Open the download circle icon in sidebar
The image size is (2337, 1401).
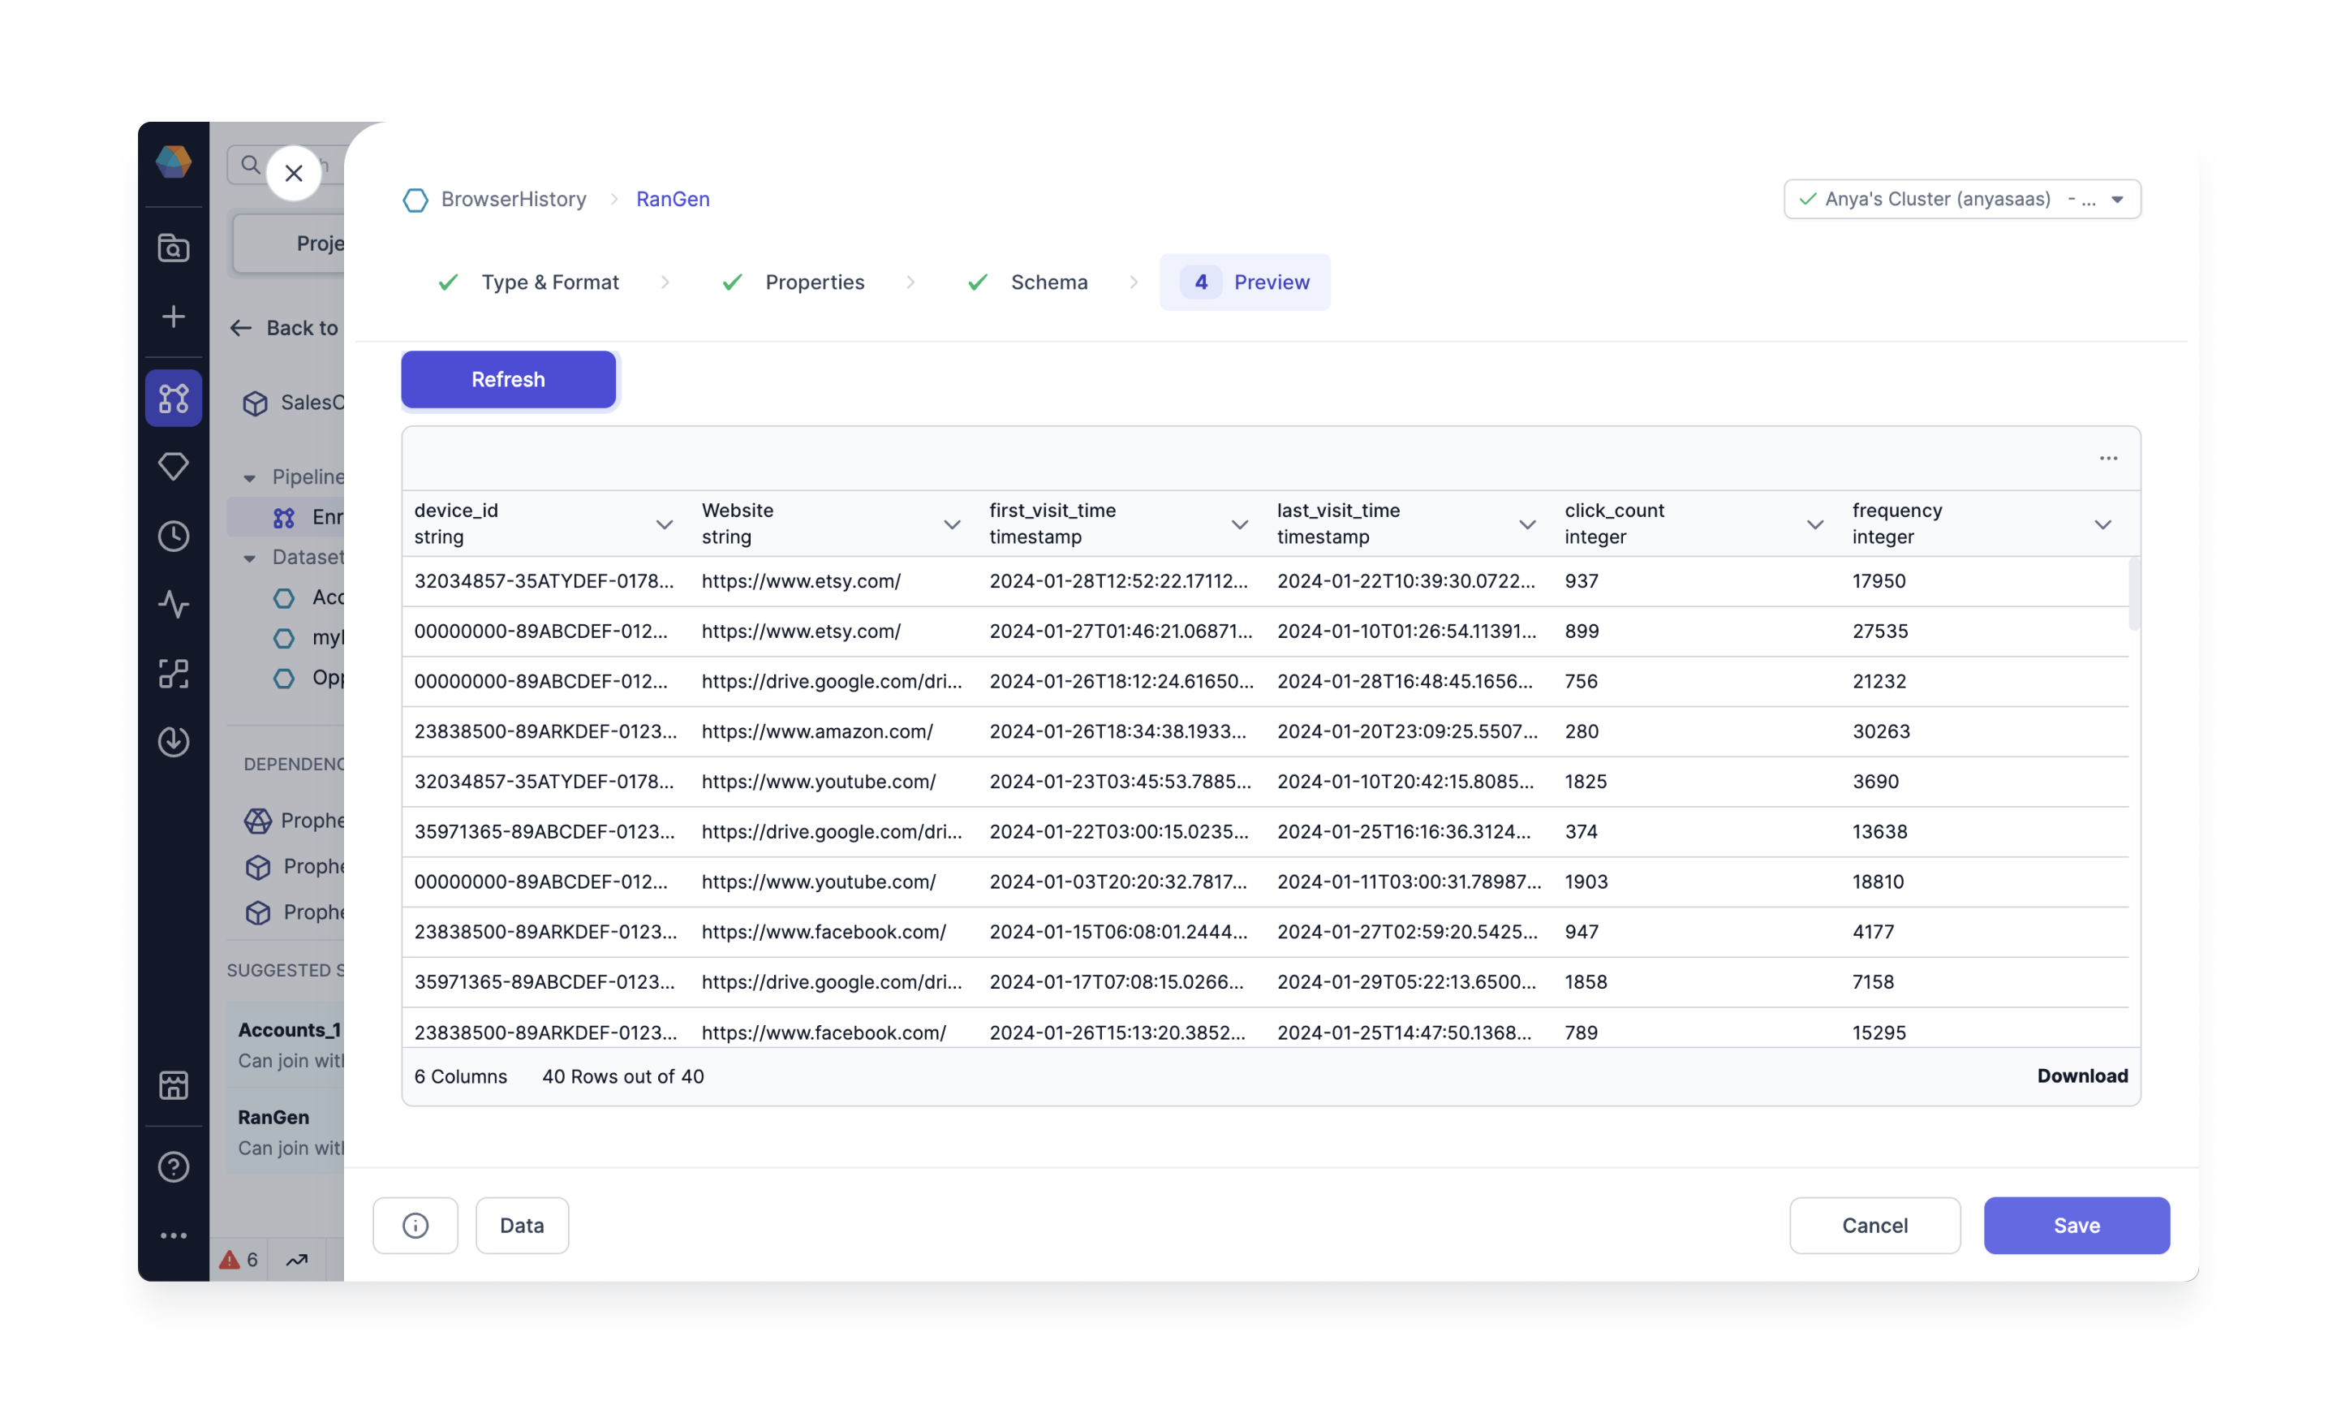[174, 741]
